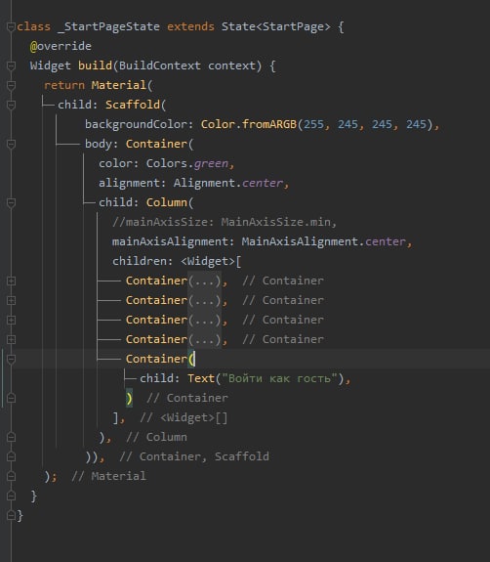Click State<StartPage> type text
Image resolution: width=490 pixels, height=562 pixels.
tap(275, 27)
